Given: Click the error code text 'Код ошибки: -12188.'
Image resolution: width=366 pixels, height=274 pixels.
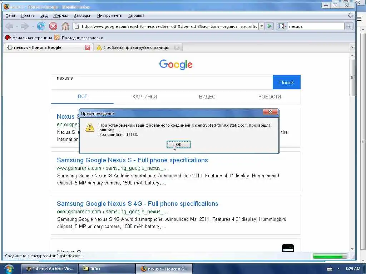Looking at the screenshot, I should 119,135.
